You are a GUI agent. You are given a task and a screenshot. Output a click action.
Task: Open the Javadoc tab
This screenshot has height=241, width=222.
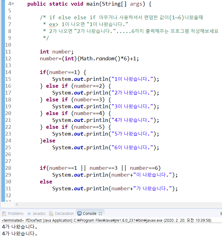(37, 214)
